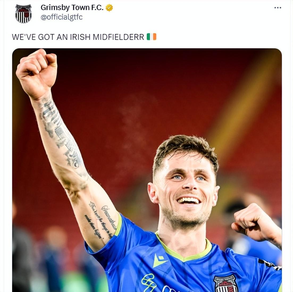
Task: Open the @officialgtfc handle link
Action: (x=61, y=17)
